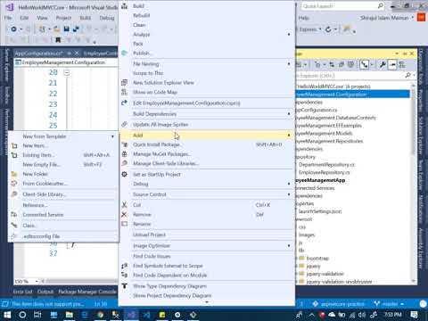This screenshot has width=428, height=321.
Task: Click the Set as StartUp Project gear icon
Action: point(125,174)
